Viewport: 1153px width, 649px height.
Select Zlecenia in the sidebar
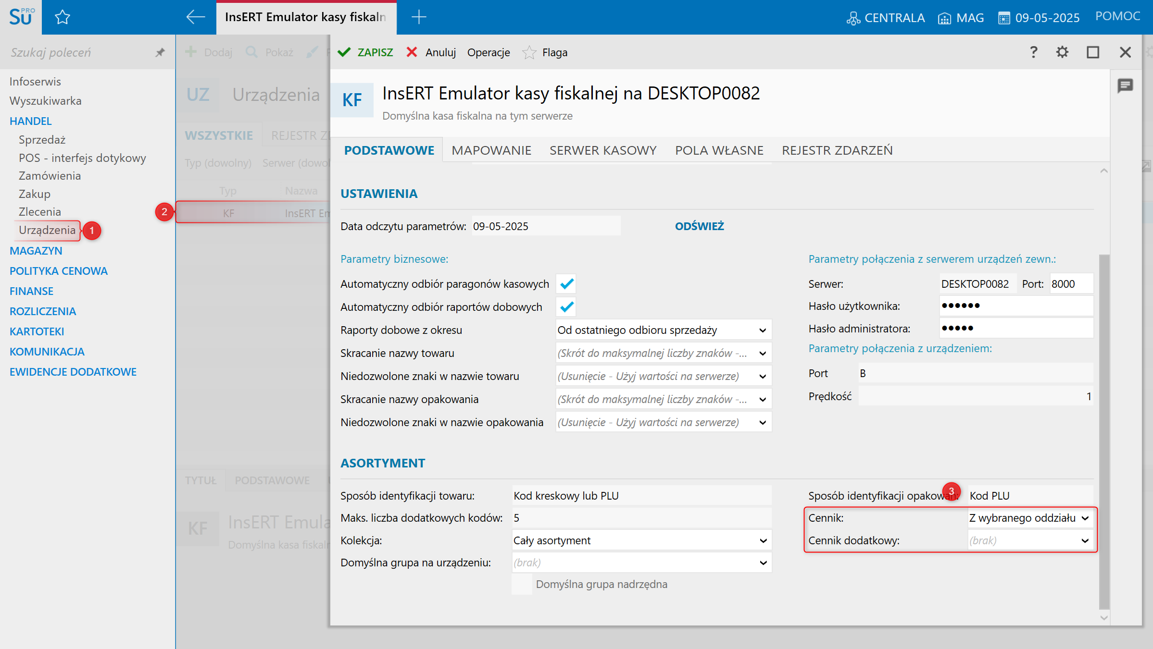(40, 212)
